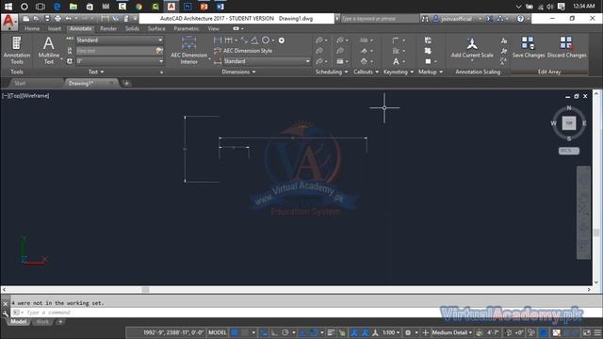Toggle MODEL space in status bar
The height and width of the screenshot is (339, 603).
[217, 332]
